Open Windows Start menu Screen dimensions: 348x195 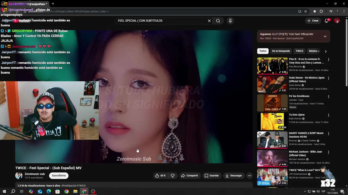pos(4,191)
